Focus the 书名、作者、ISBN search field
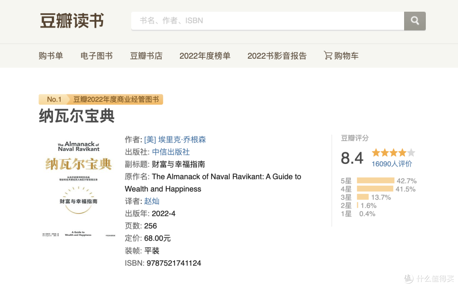 (x=268, y=21)
